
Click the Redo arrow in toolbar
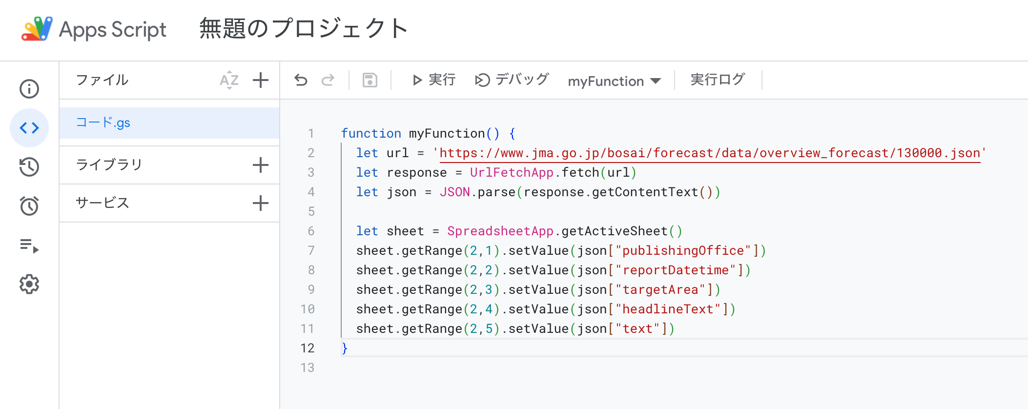tap(328, 80)
